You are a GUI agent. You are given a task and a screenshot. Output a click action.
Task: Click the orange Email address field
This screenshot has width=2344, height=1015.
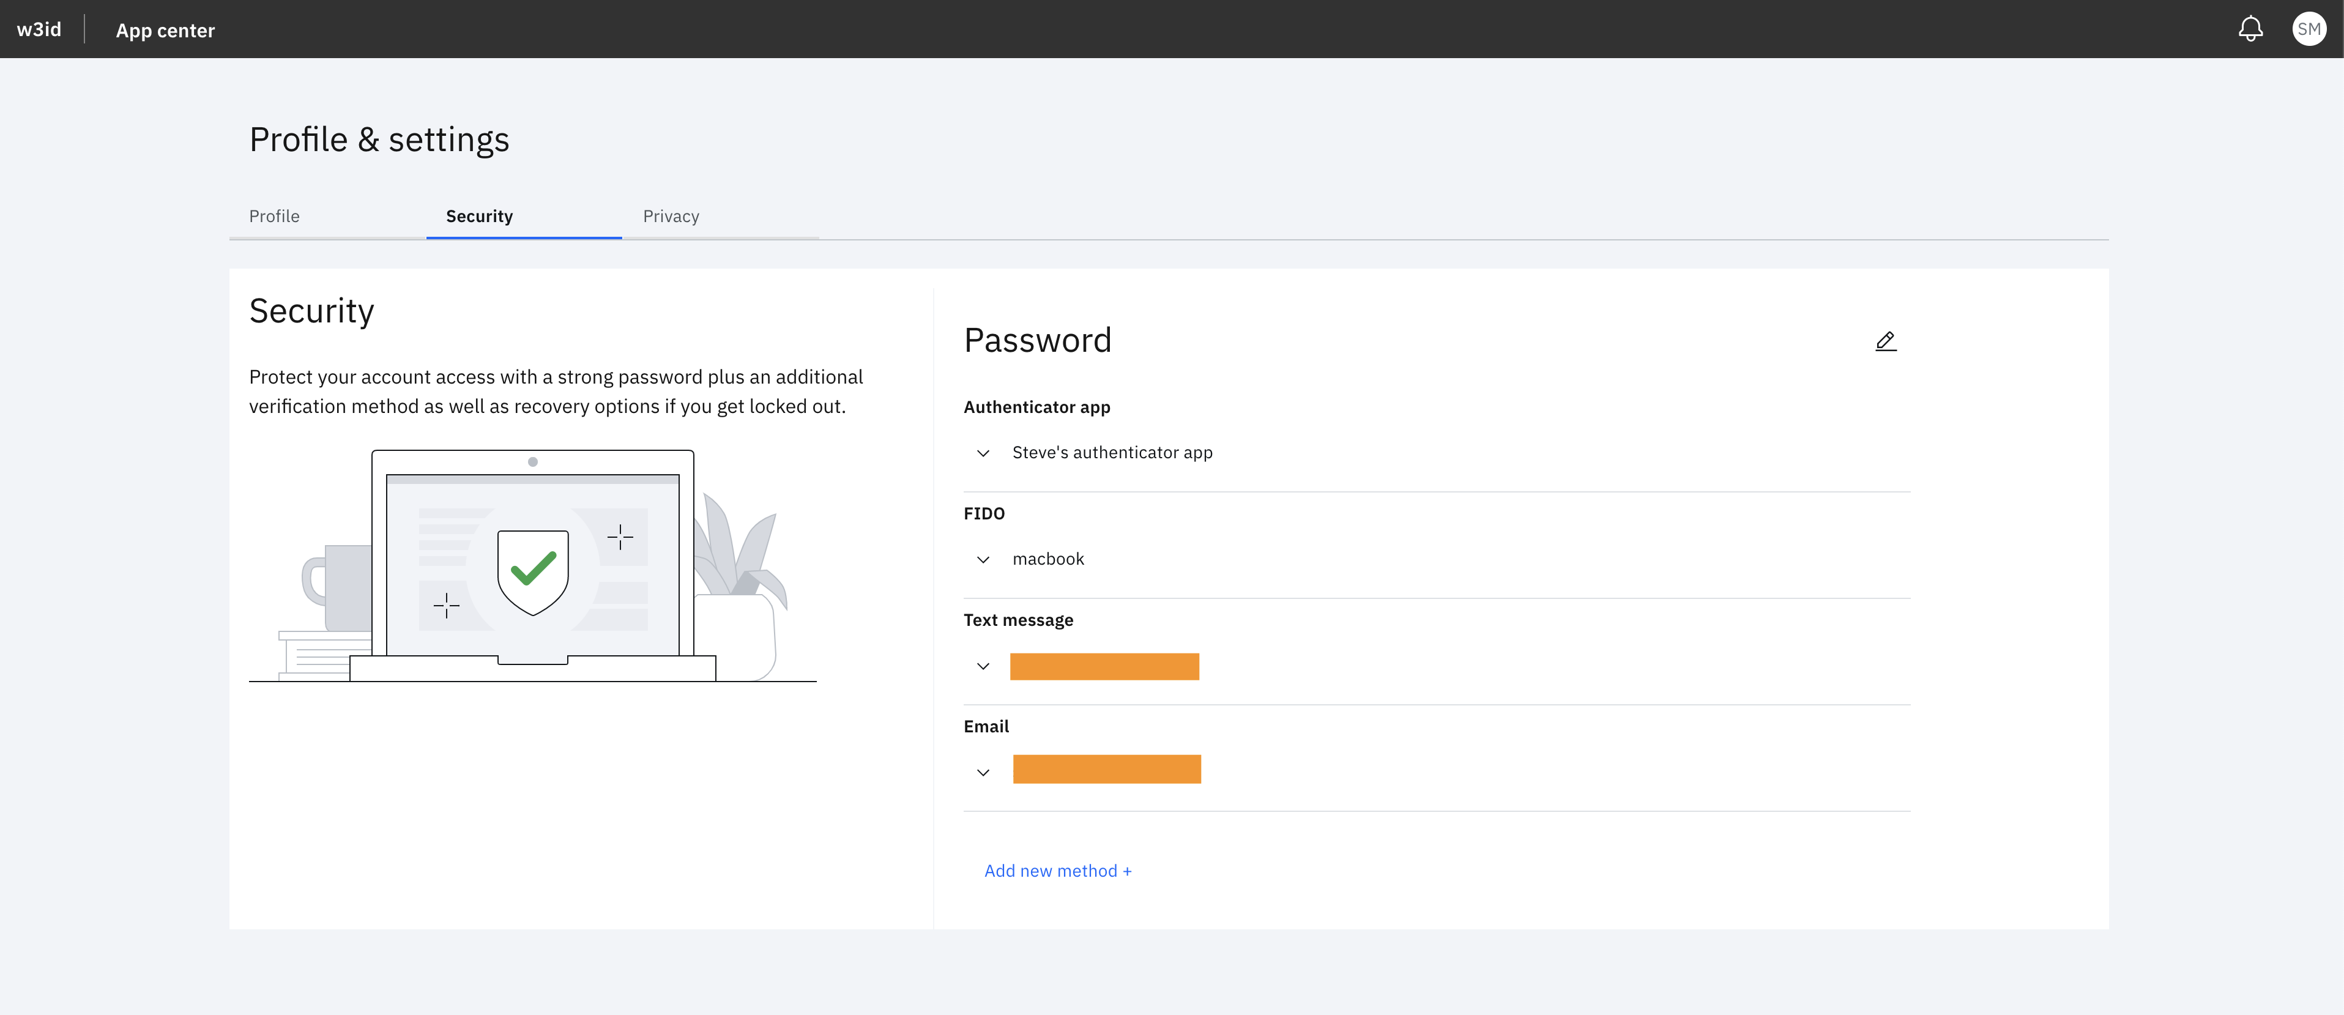(x=1105, y=770)
